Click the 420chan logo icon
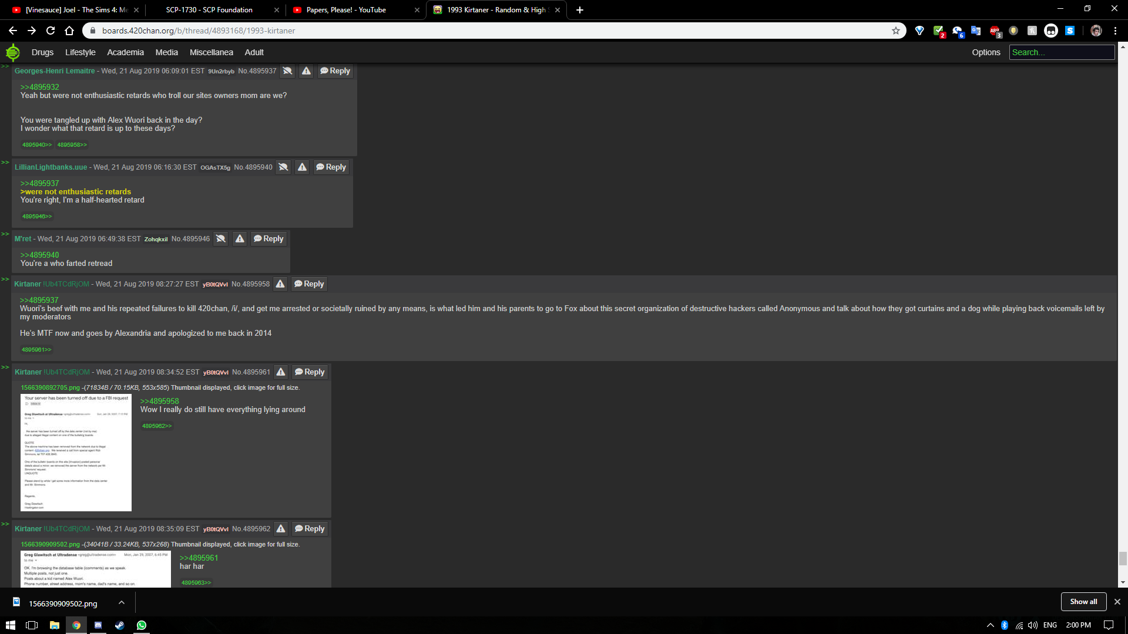Viewport: 1128px width, 634px height. click(x=12, y=52)
